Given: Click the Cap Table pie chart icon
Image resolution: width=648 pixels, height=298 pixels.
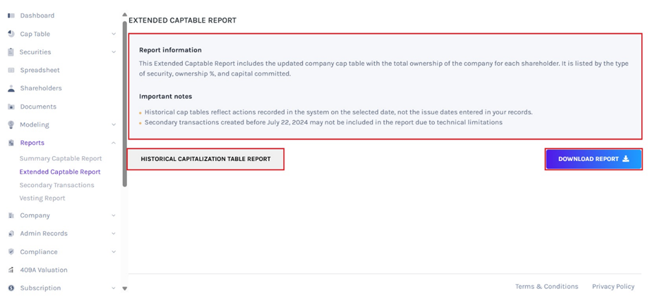Looking at the screenshot, I should pyautogui.click(x=11, y=34).
